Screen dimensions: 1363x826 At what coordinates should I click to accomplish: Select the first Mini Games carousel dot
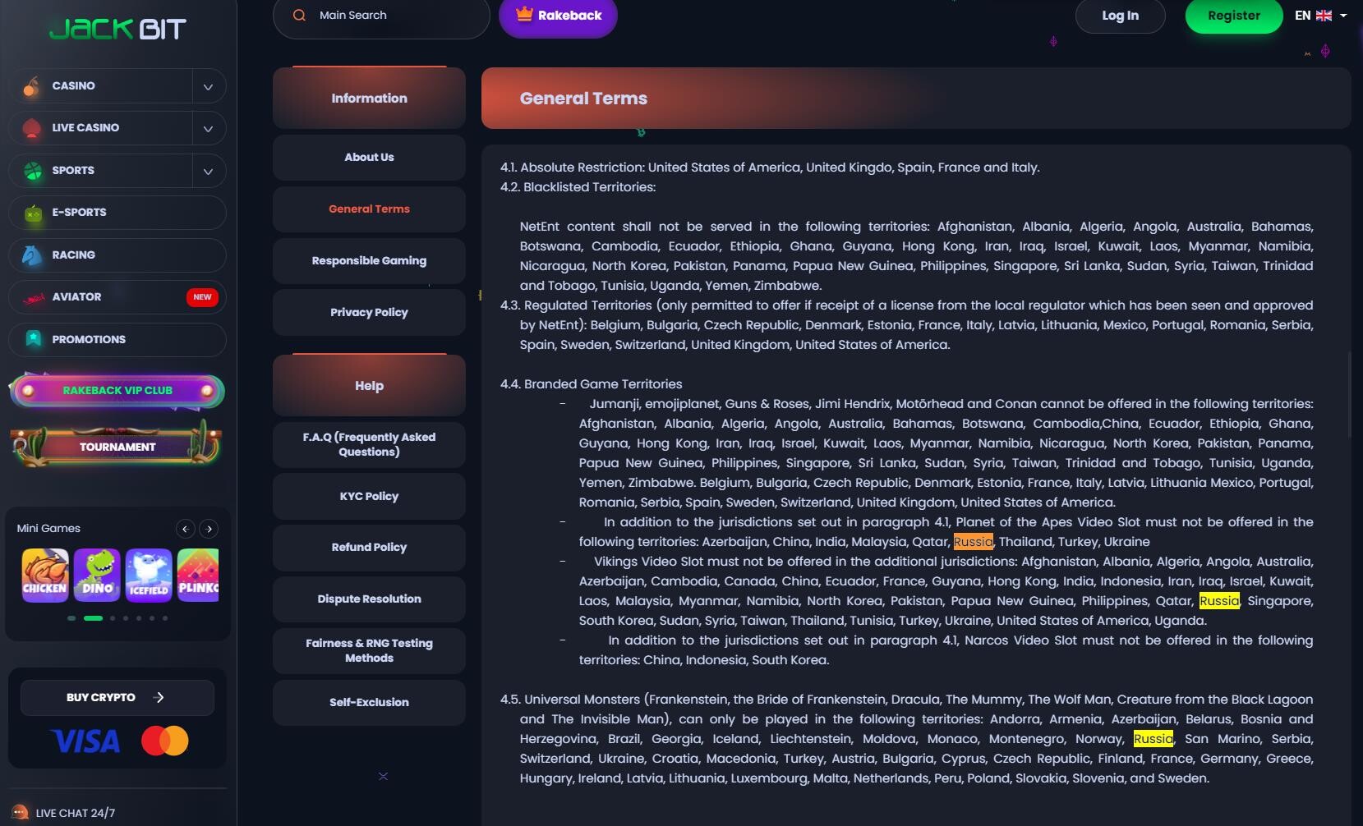(71, 618)
